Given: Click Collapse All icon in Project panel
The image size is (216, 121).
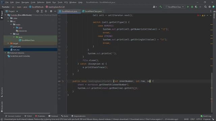Looking at the screenshot, I should pos(46,11).
